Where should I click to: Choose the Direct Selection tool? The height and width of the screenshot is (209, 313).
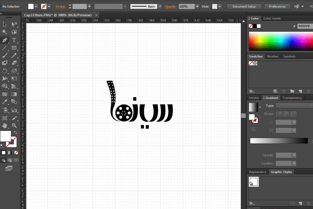14,24
